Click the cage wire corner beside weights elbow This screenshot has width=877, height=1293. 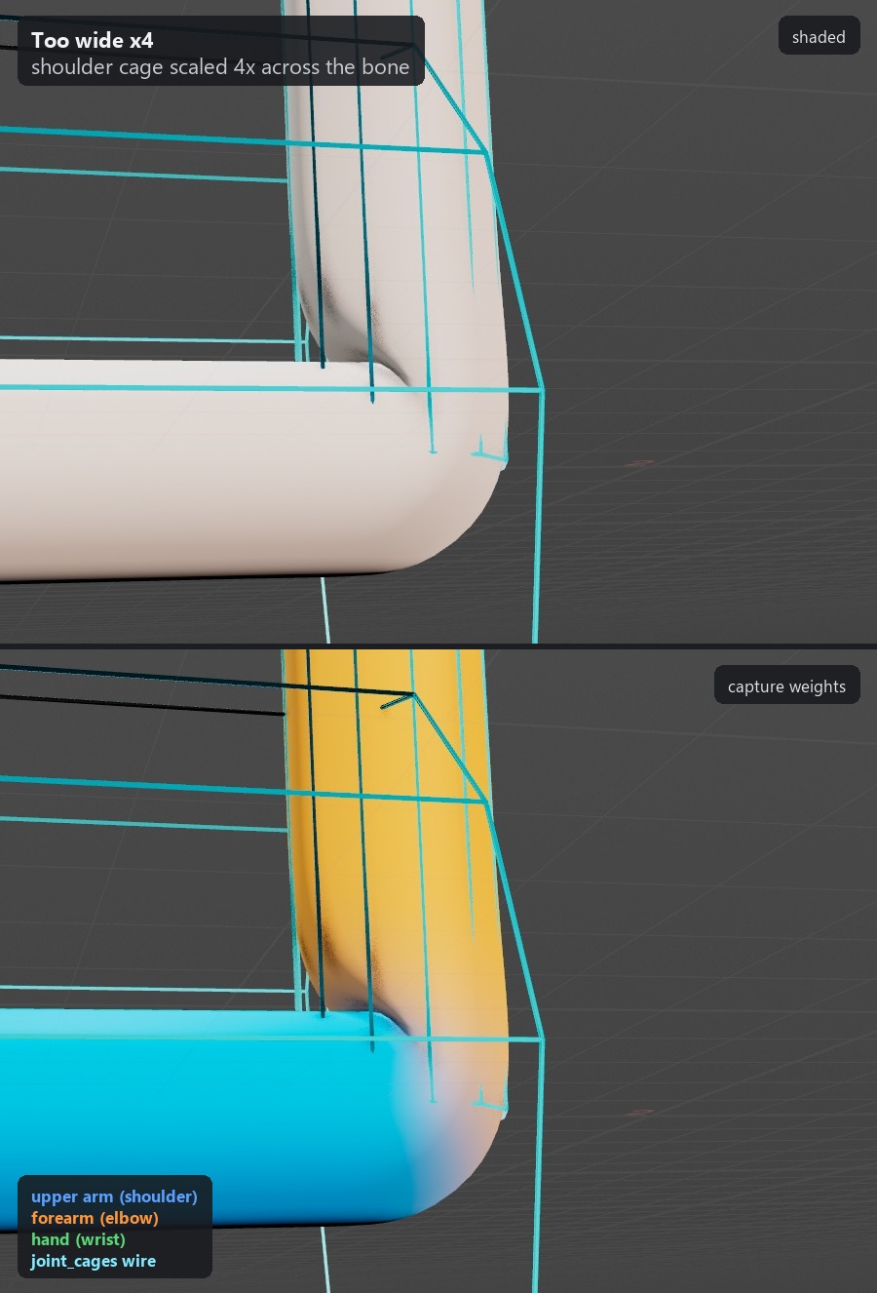click(x=542, y=1040)
